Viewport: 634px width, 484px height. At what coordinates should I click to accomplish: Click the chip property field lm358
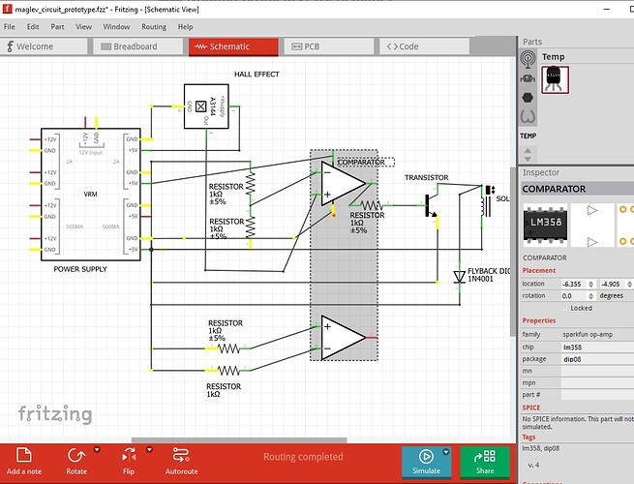(x=597, y=347)
